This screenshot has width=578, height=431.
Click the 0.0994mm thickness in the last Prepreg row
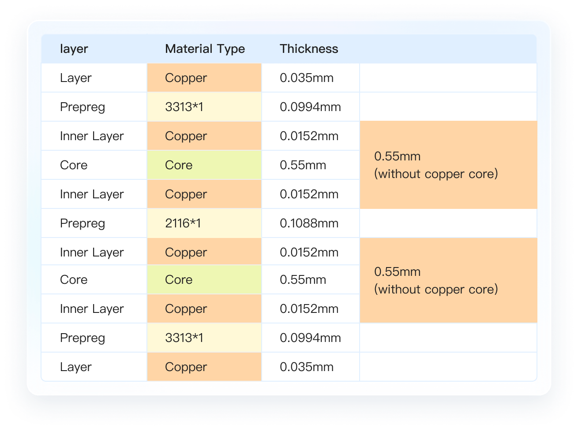[310, 338]
